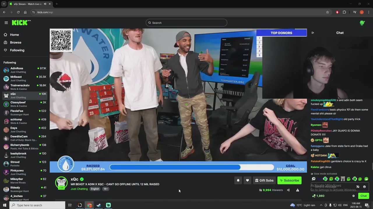Viewport: 373px width, 209px height.
Task: Open MrBeast channel from Following list
Action: tap(25, 79)
